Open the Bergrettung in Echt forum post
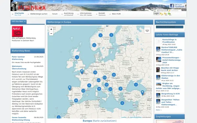This screenshot has height=123, width=197. (x=170, y=94)
